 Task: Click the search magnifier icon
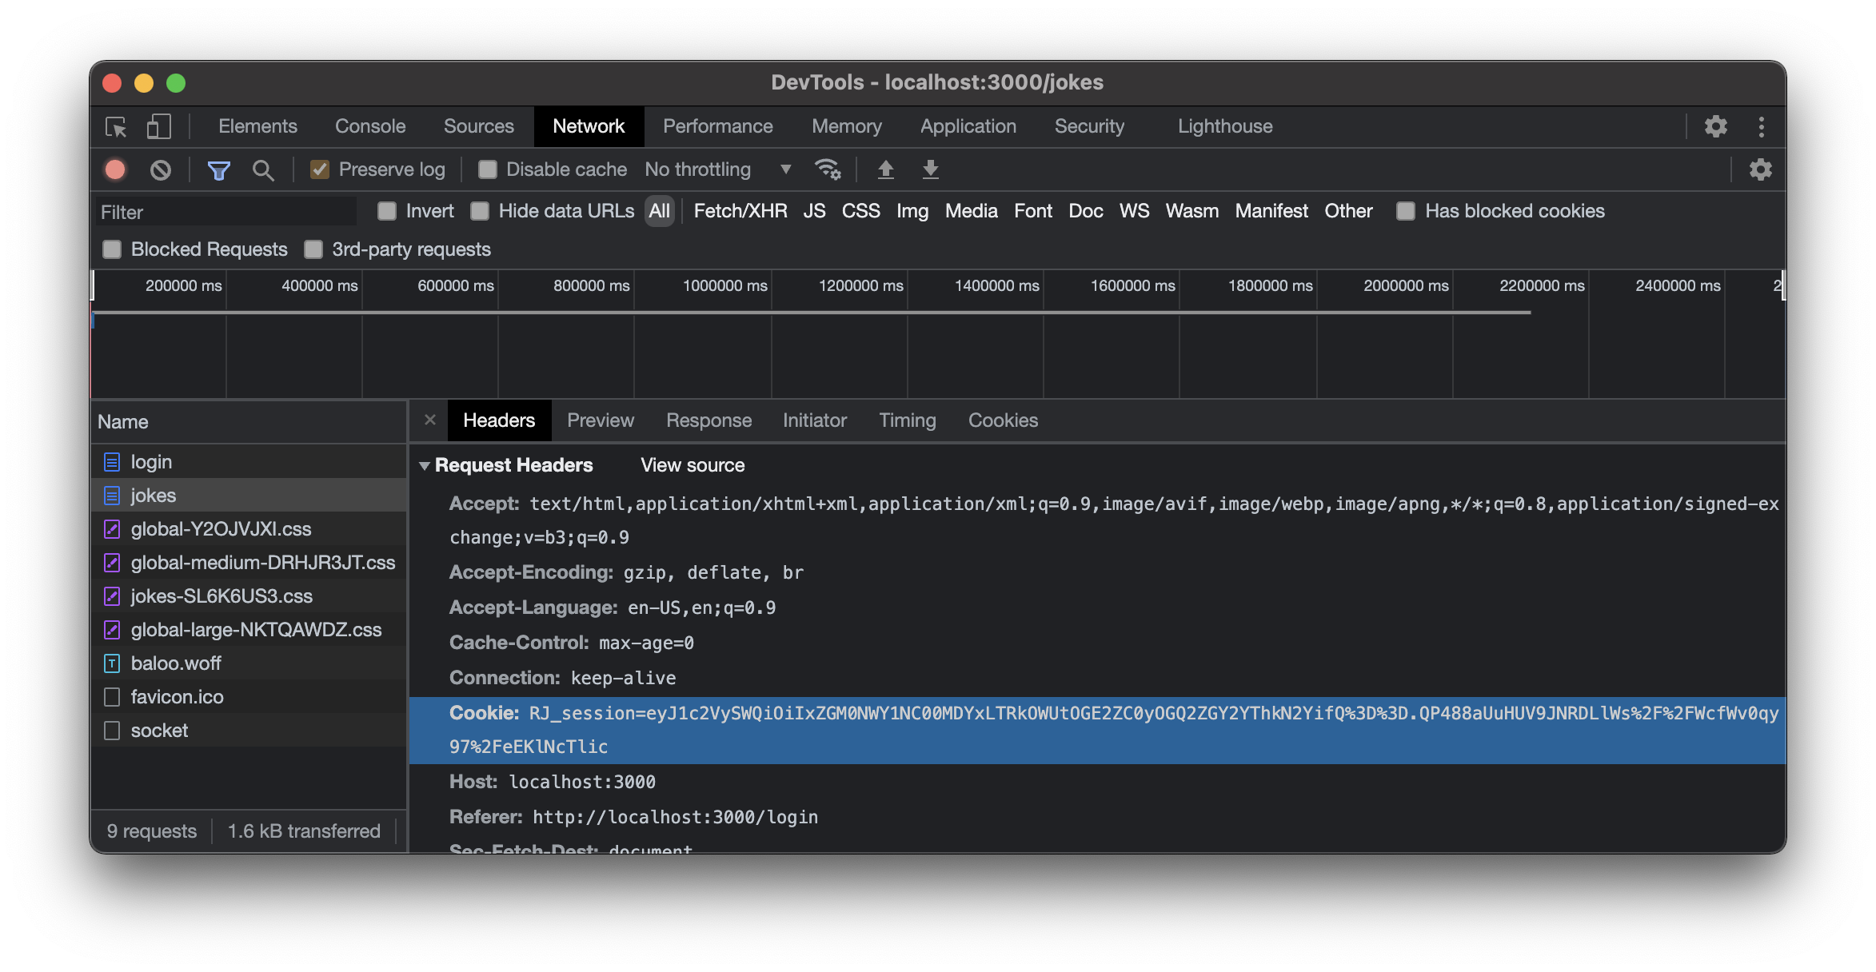pos(261,167)
